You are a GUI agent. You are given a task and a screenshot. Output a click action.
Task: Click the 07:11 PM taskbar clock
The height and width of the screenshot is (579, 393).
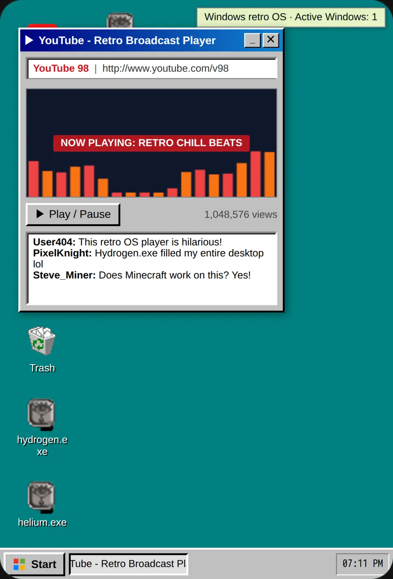pos(362,564)
